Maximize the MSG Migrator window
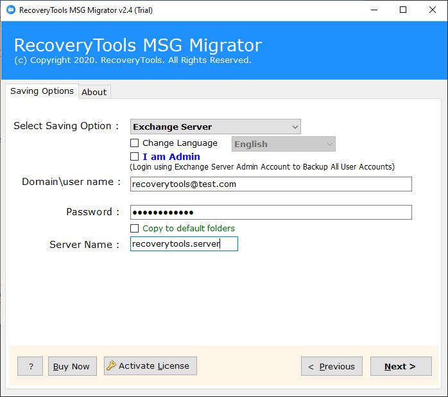 (403, 10)
